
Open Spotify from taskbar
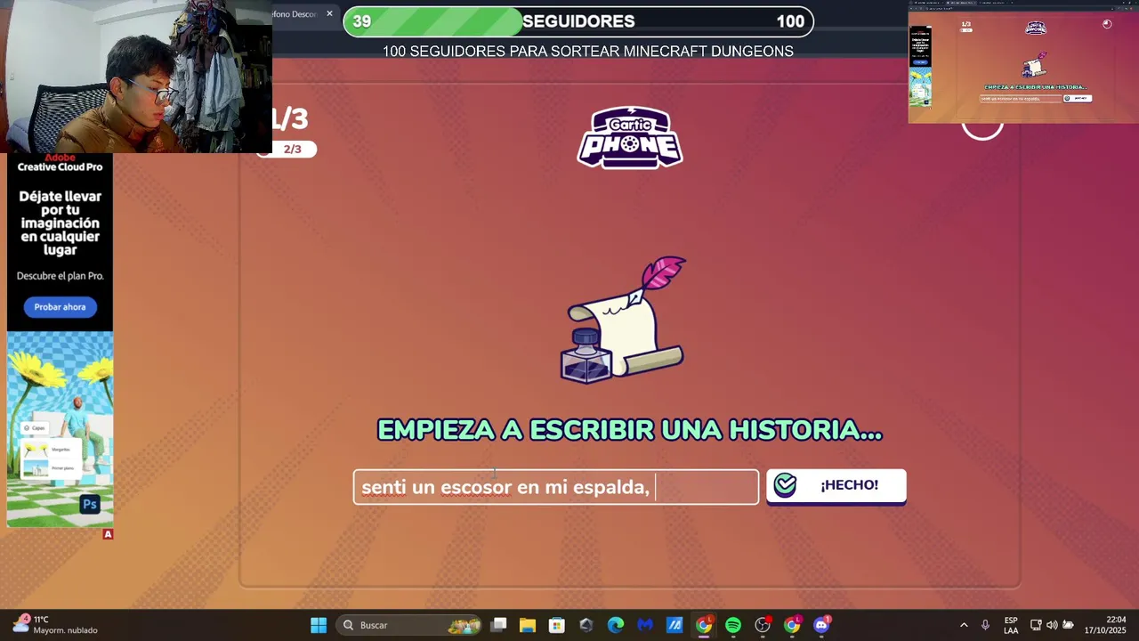click(733, 625)
